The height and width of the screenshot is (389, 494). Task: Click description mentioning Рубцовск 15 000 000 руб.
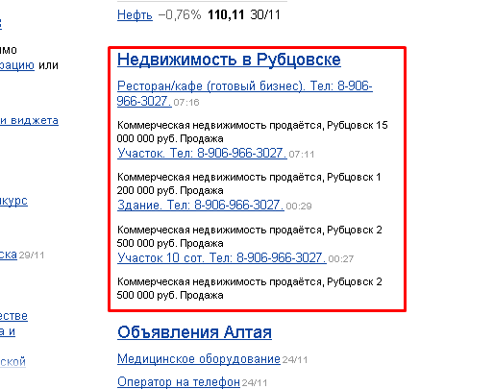(x=253, y=132)
